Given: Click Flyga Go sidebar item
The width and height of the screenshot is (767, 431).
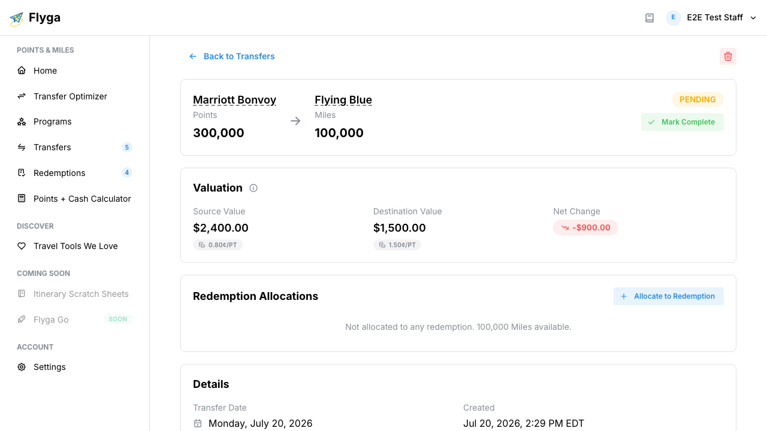Looking at the screenshot, I should click(x=74, y=320).
